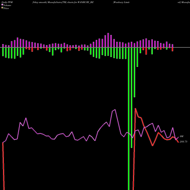Click the 'Daily PVM' chart title

tap(7, 2)
